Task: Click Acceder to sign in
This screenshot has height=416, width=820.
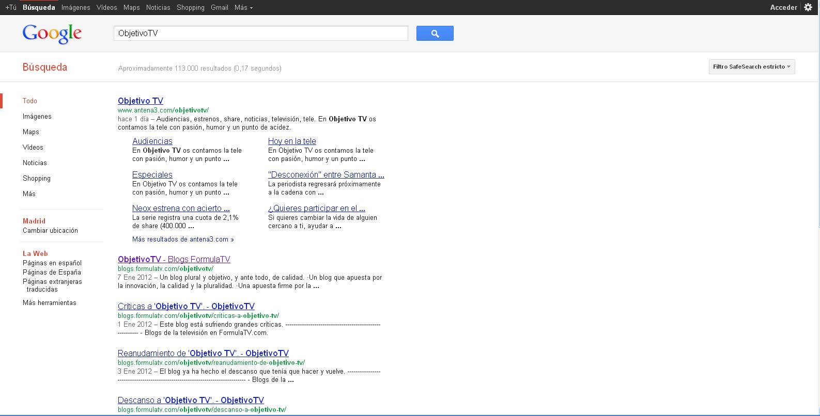Action: point(783,7)
